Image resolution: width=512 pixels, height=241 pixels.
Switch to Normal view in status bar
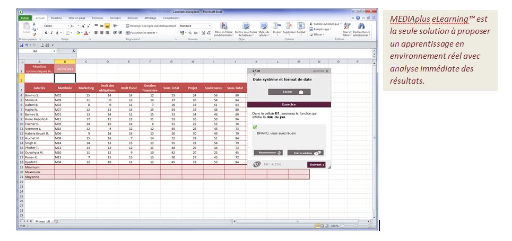pyautogui.click(x=317, y=226)
